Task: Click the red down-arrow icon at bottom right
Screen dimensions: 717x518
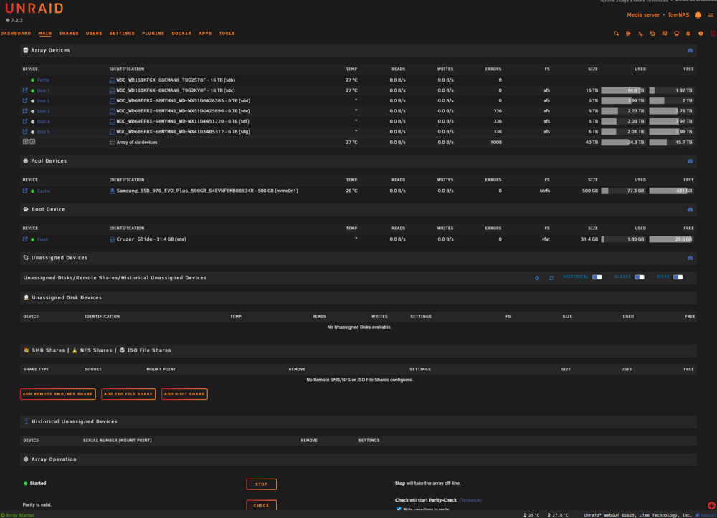Action: 711,505
